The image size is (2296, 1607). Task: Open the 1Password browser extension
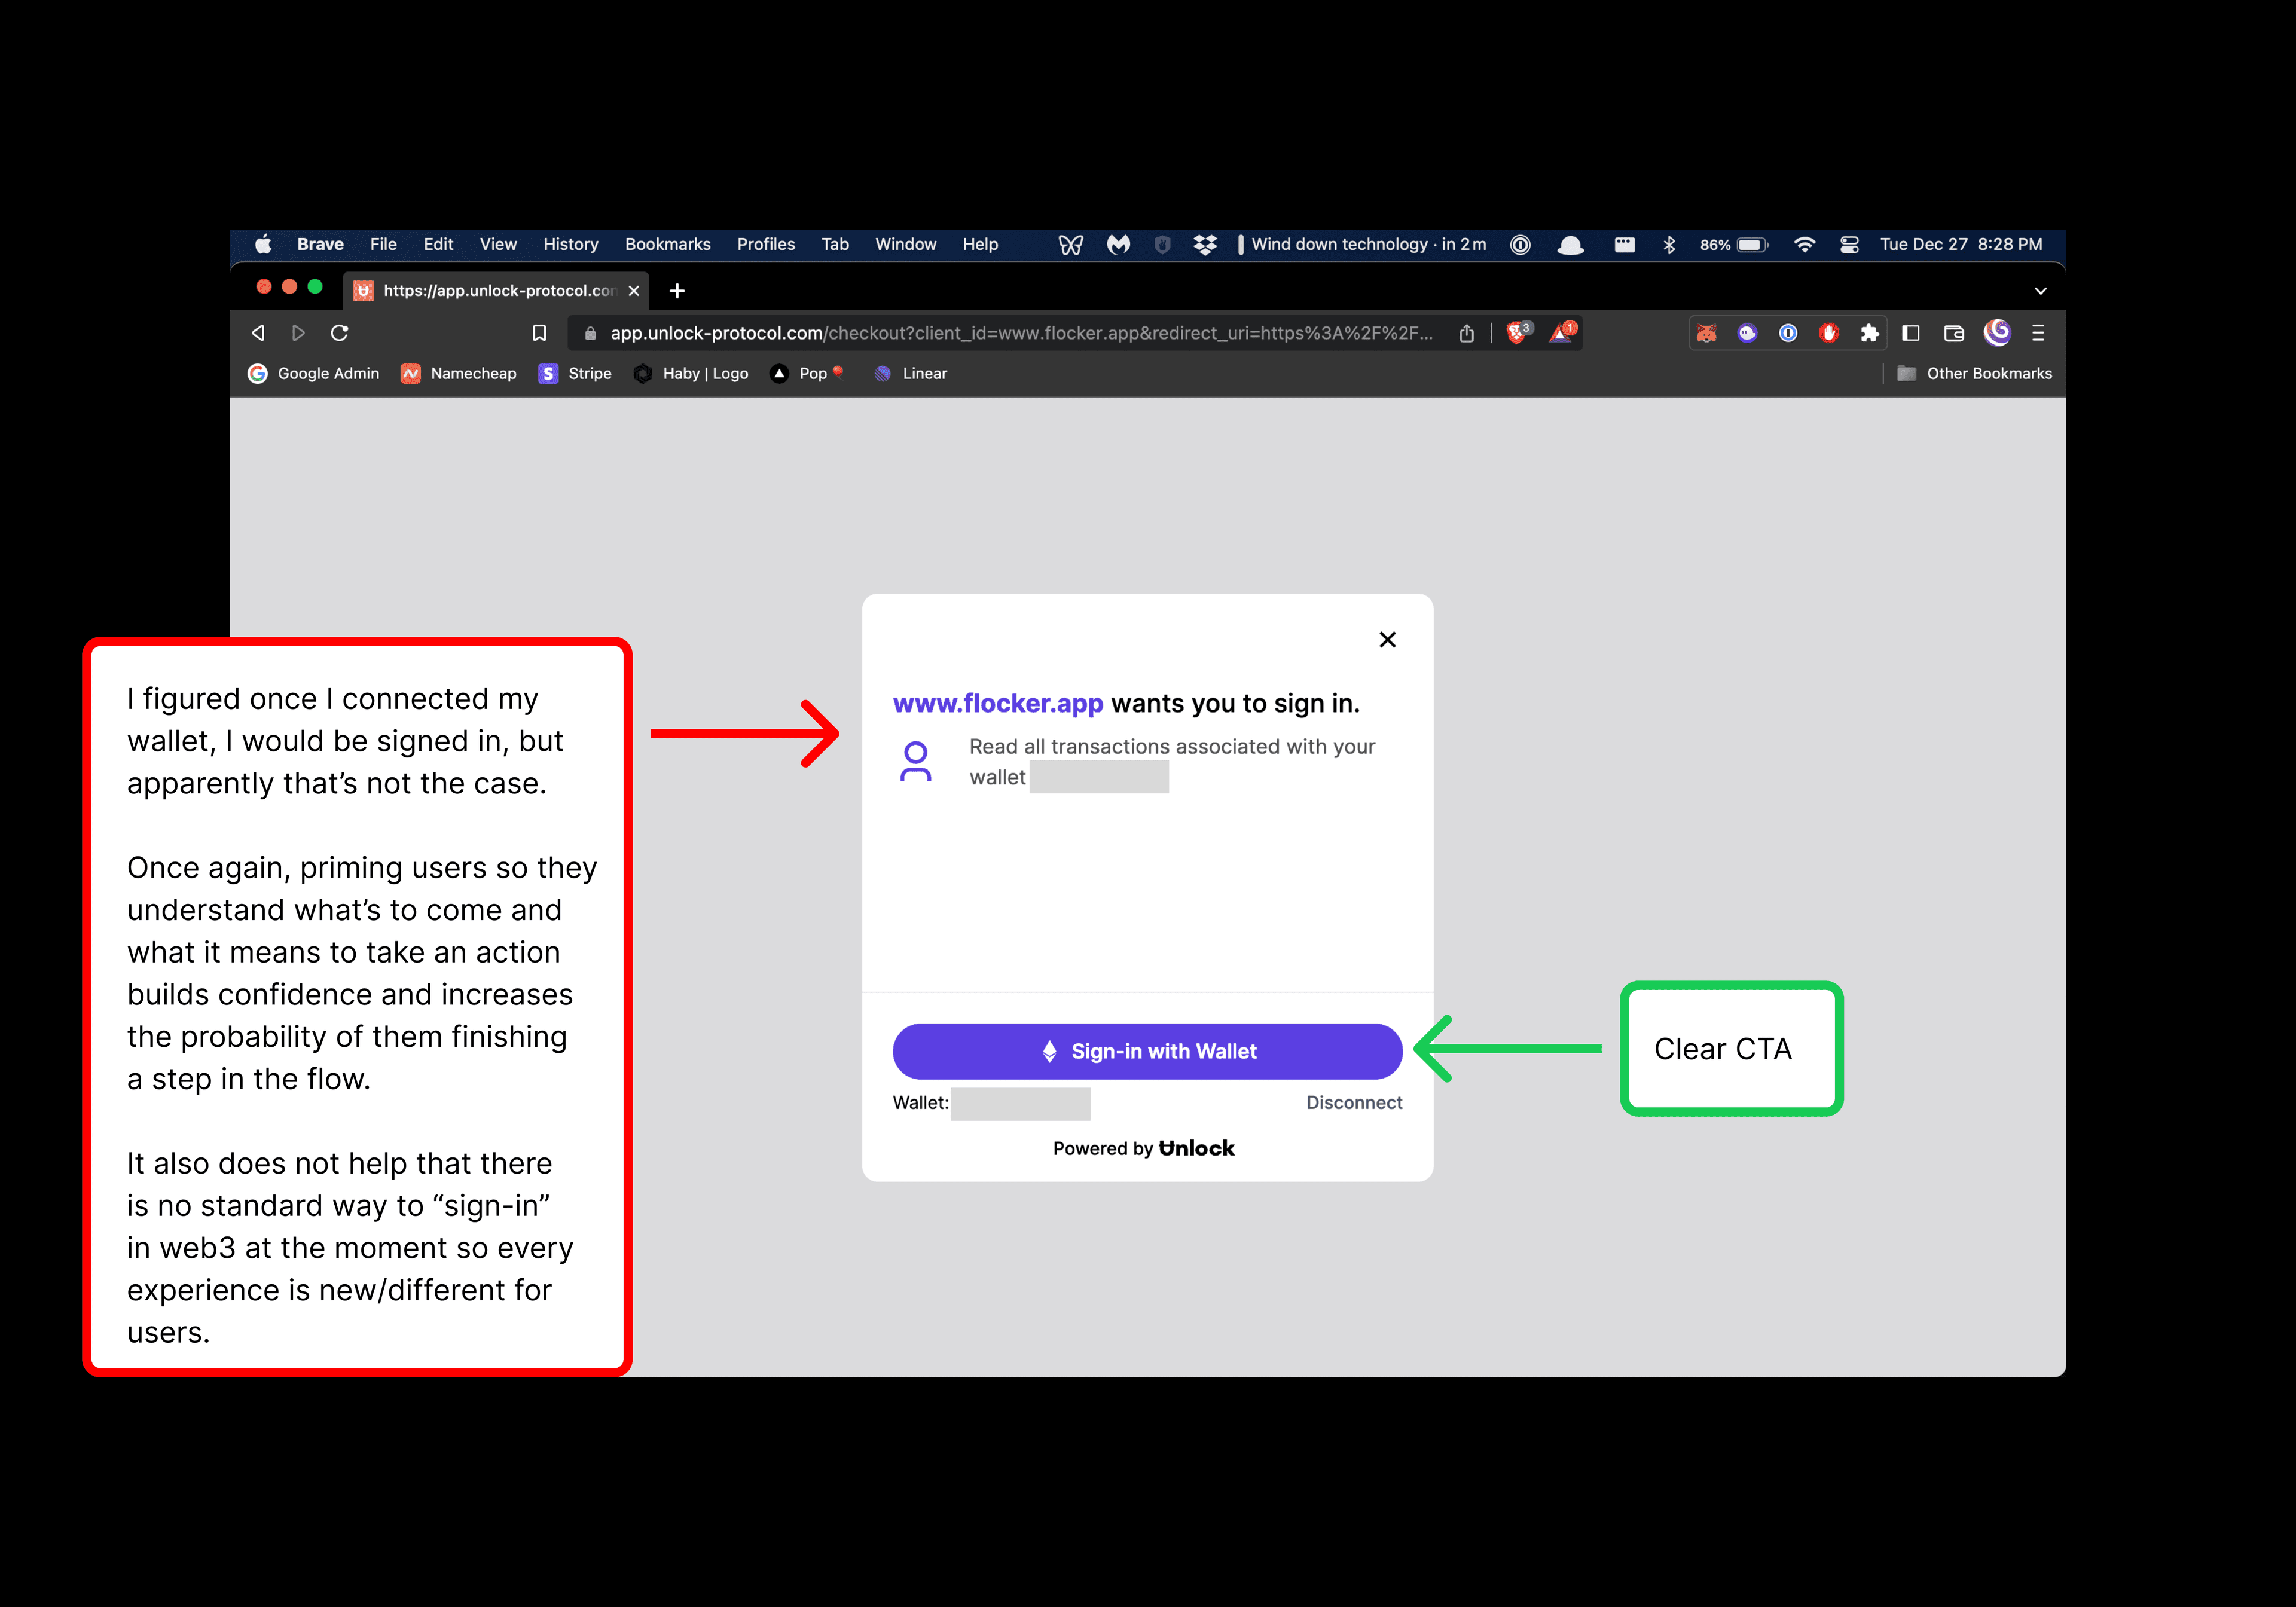(x=1788, y=333)
